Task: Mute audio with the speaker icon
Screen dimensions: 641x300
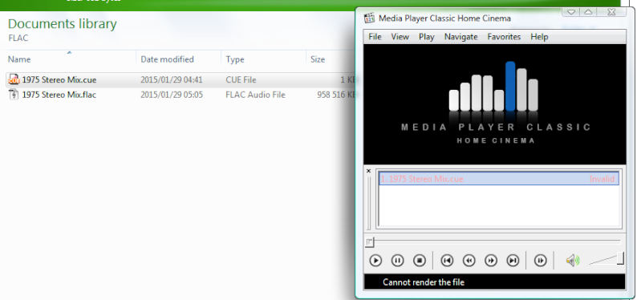Action: (572, 261)
